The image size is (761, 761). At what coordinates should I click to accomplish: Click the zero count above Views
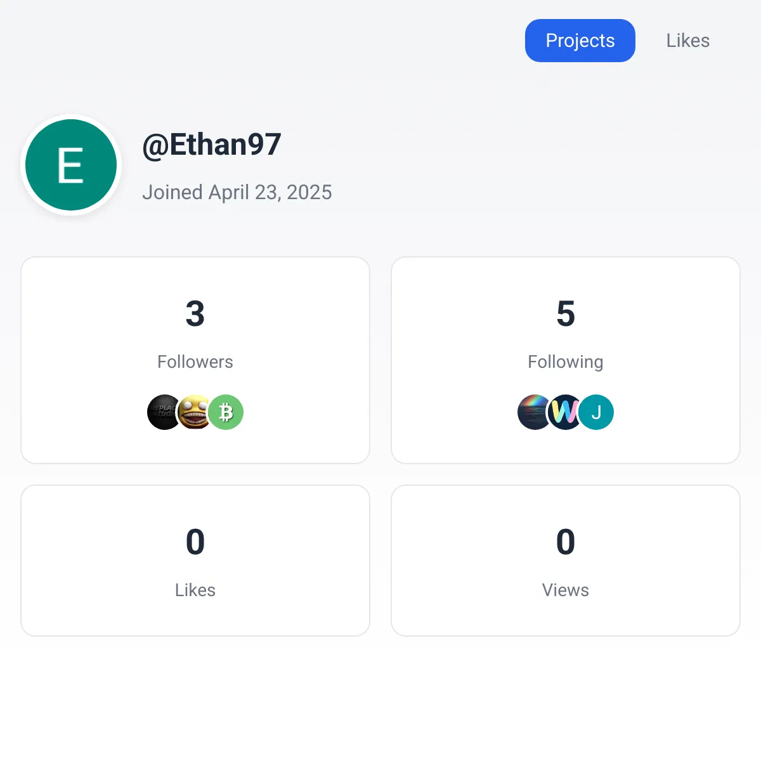(566, 542)
